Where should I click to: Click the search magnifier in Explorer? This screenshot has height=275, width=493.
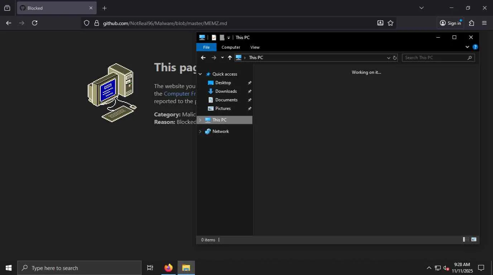(x=470, y=58)
